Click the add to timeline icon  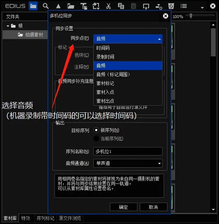159,6
